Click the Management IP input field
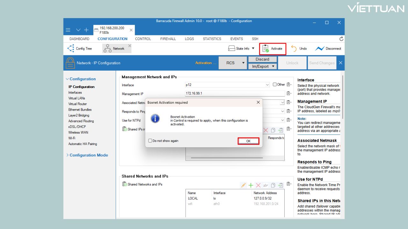 click(x=235, y=94)
